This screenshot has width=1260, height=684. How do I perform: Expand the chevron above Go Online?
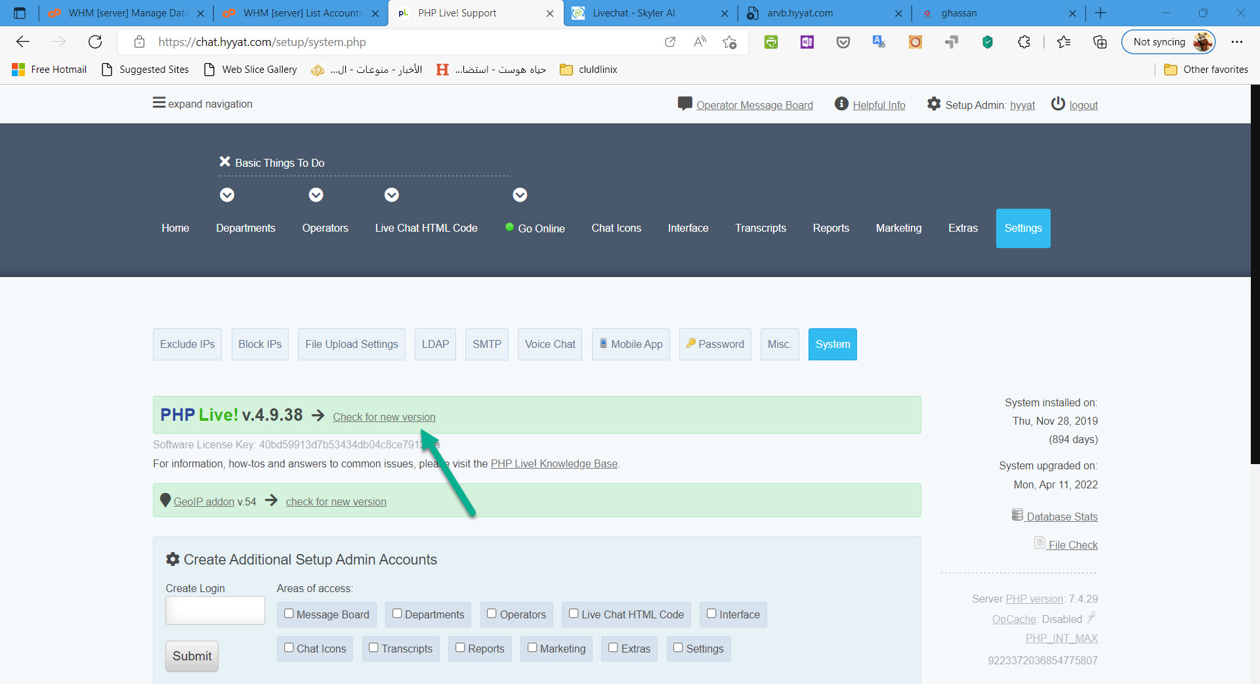coord(520,195)
